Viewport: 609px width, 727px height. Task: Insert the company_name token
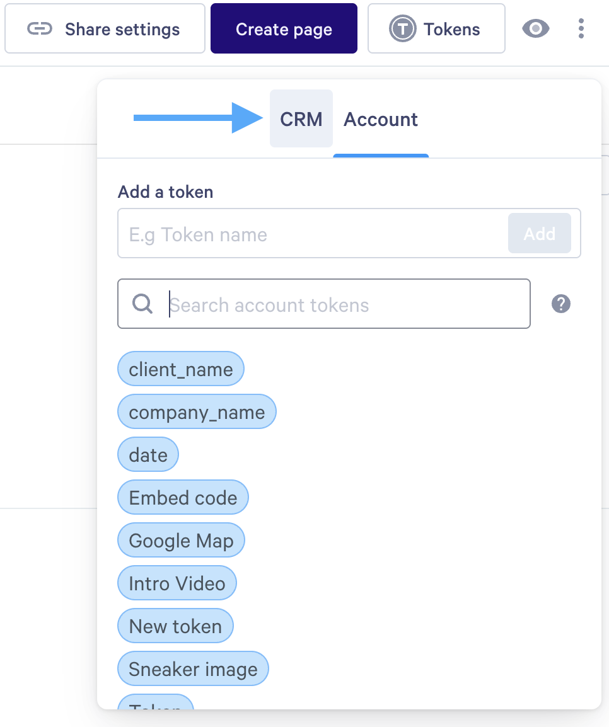pyautogui.click(x=197, y=412)
